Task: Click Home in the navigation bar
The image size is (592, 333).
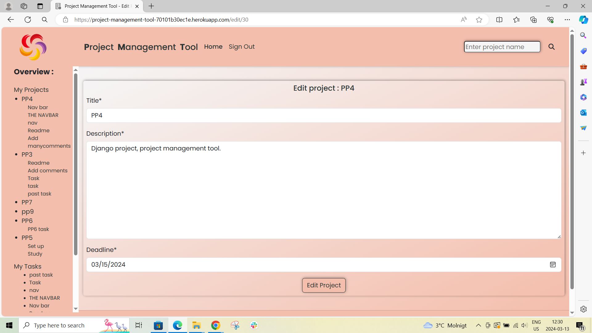Action: (213, 47)
